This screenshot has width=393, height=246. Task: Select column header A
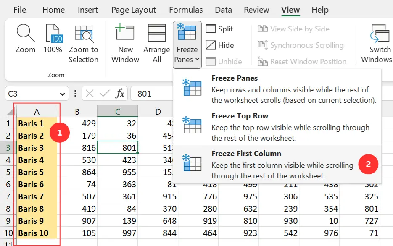tap(37, 111)
